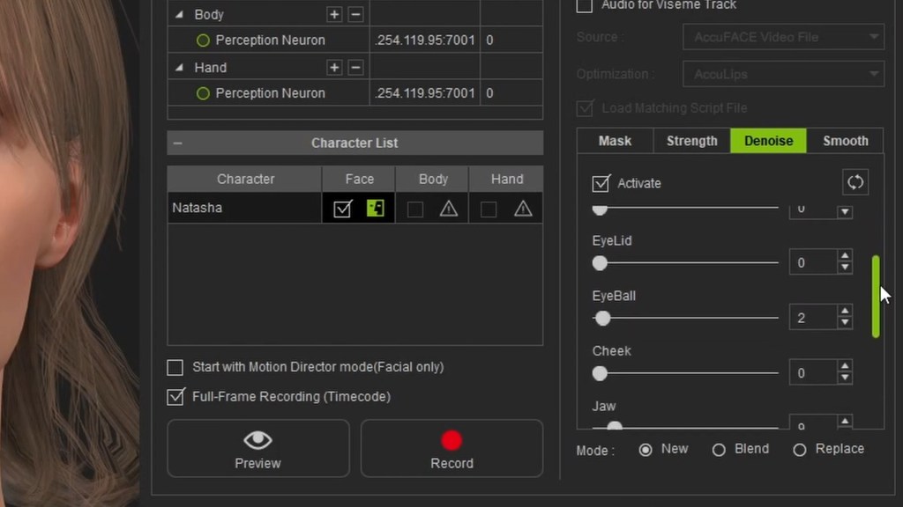Click Hand Perception Neuron IP address cell

pos(425,93)
